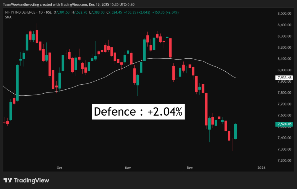Click the last green candle on chart
Screen dimensions: 297x189
pos(236,131)
